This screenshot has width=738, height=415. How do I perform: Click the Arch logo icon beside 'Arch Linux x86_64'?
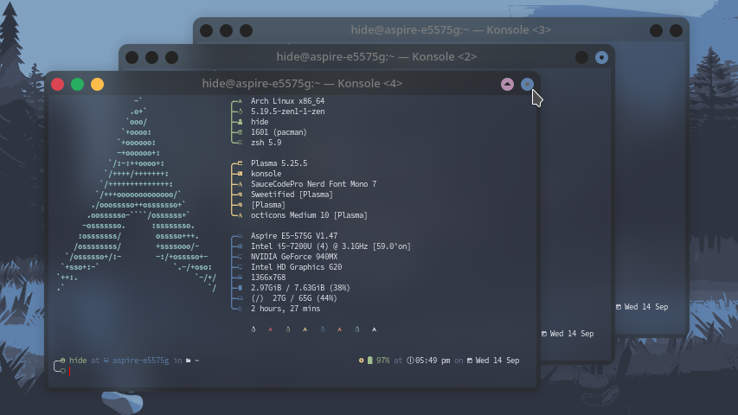(240, 101)
